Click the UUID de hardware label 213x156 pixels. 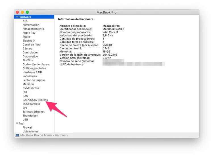click(x=72, y=65)
